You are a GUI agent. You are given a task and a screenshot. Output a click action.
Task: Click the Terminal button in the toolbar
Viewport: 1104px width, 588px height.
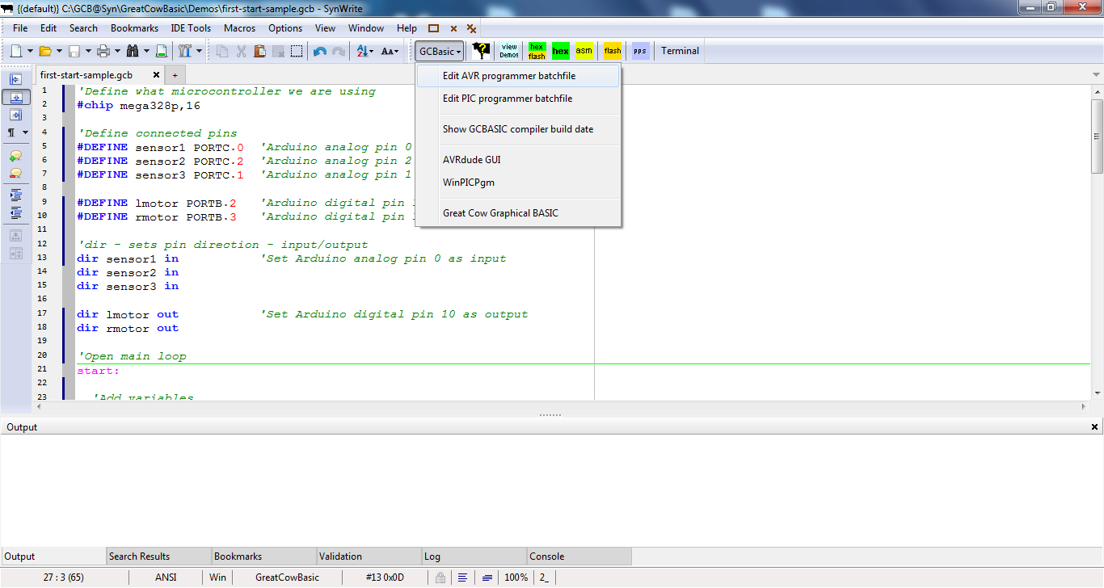click(679, 50)
